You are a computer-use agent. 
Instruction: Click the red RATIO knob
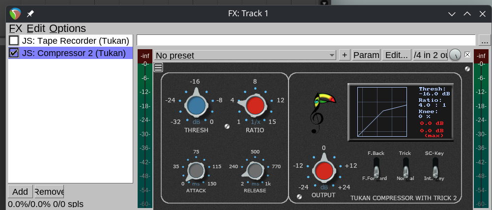click(255, 105)
